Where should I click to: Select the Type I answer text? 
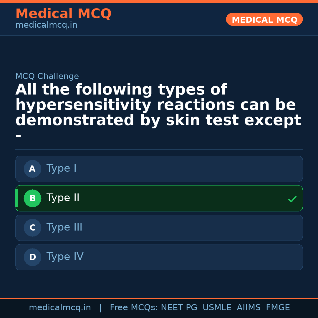click(x=62, y=168)
